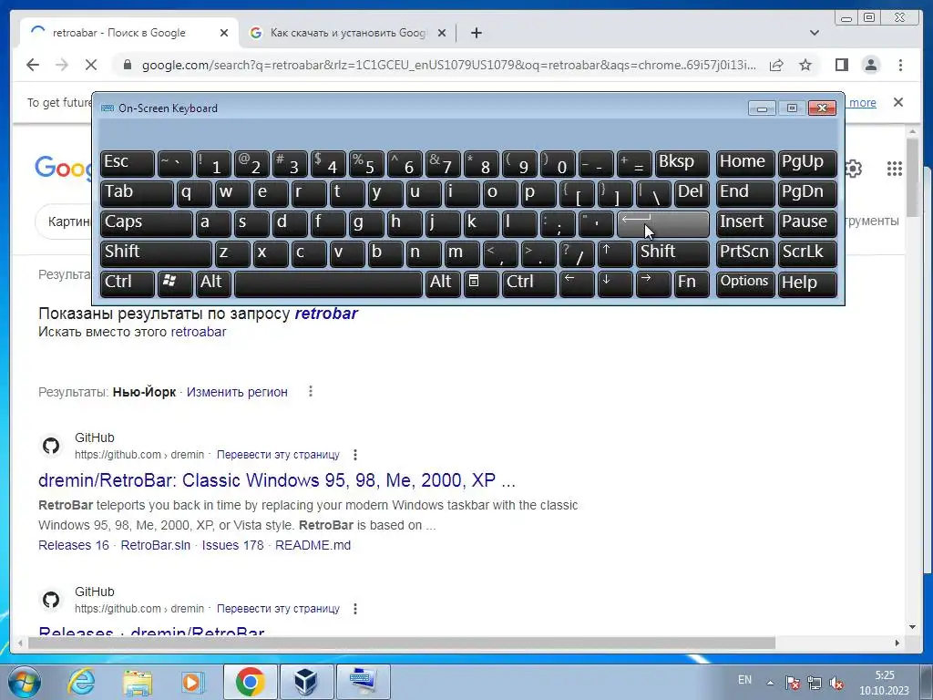
Task: Click the Enter key on On-Screen Keyboard
Action: (x=663, y=223)
